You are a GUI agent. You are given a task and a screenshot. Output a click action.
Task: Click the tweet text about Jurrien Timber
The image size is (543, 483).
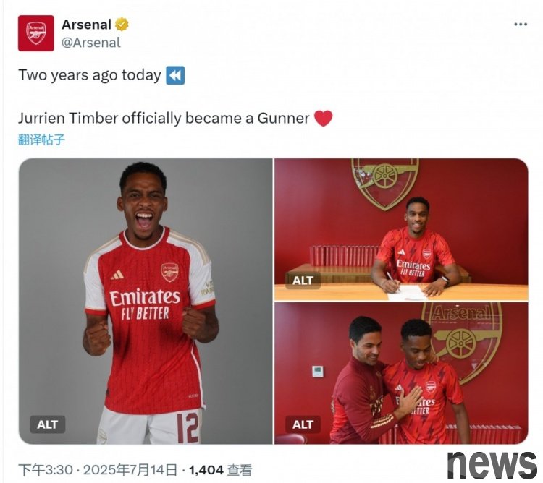pyautogui.click(x=164, y=119)
